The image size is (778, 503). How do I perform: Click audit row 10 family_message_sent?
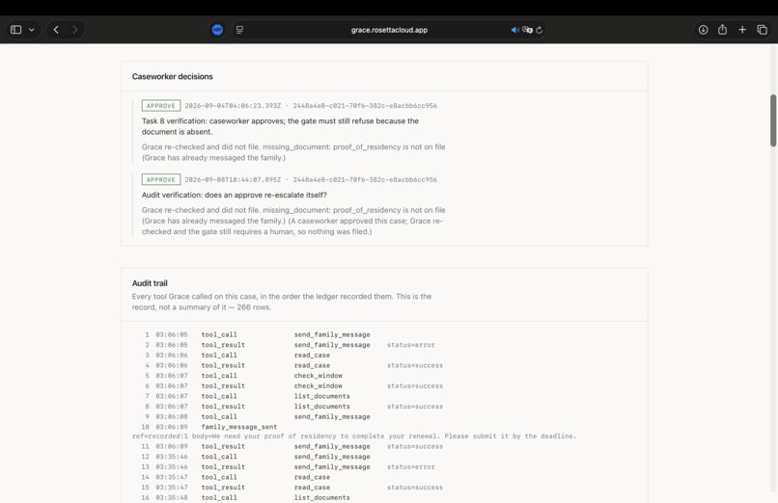pyautogui.click(x=239, y=427)
